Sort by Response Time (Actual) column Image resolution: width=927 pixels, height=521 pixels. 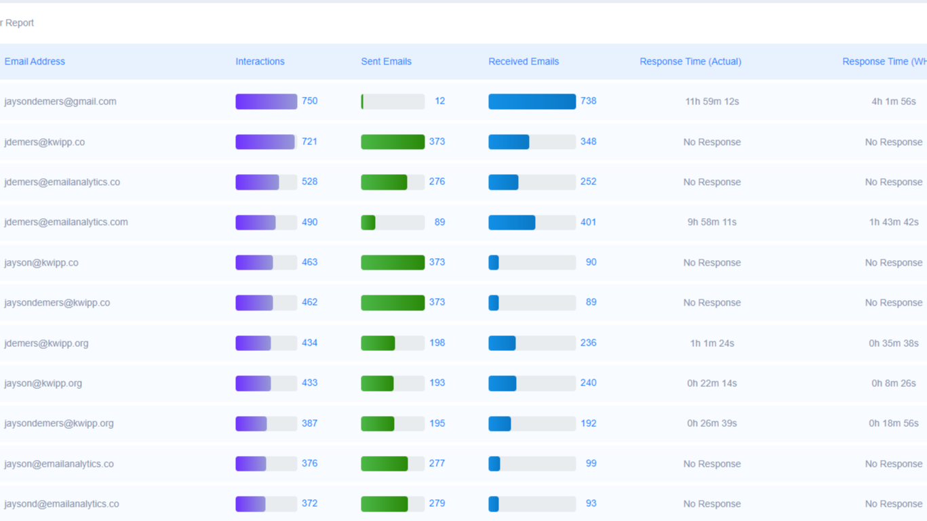pos(690,61)
